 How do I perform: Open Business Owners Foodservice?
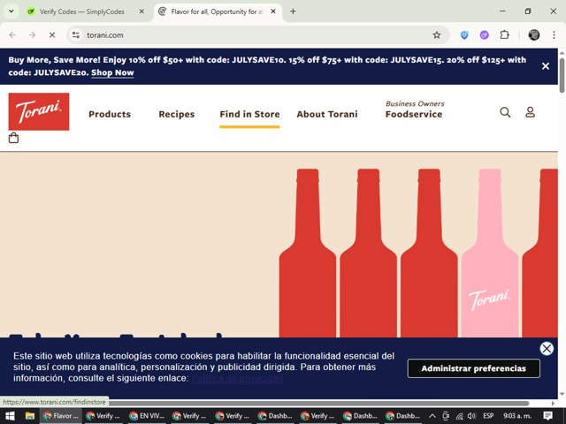pyautogui.click(x=415, y=110)
